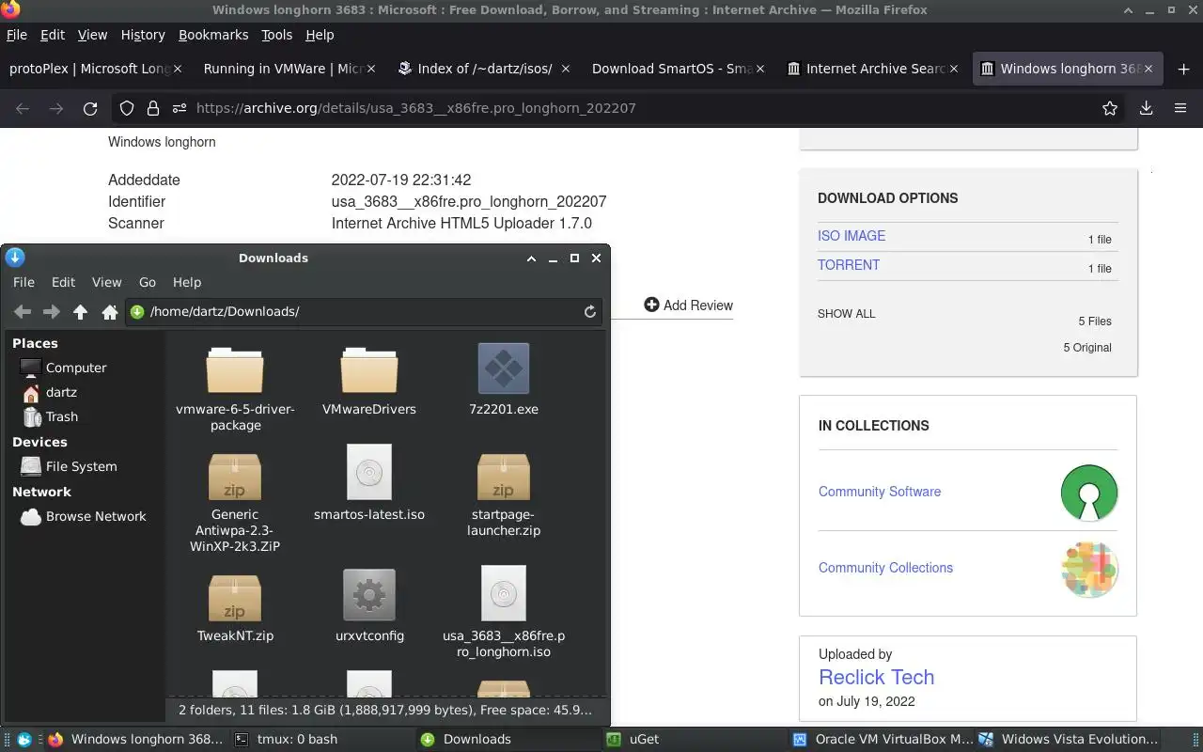The height and width of the screenshot is (752, 1203).
Task: Open Firefox Tools menu
Action: pos(276,35)
